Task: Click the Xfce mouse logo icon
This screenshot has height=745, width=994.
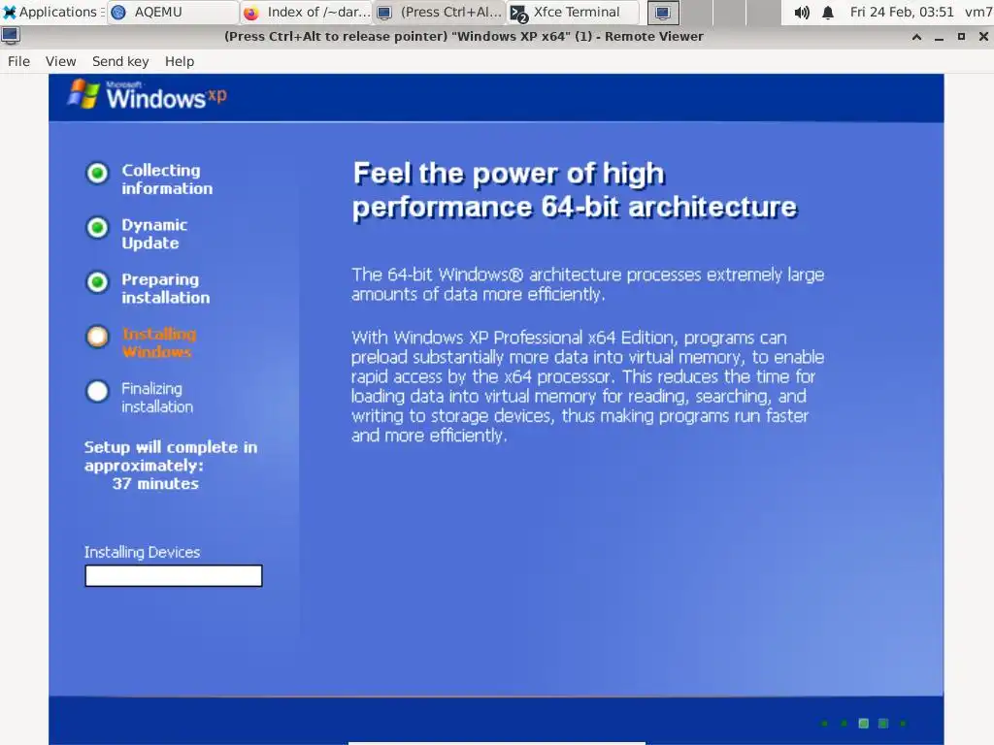Action: pyautogui.click(x=9, y=12)
